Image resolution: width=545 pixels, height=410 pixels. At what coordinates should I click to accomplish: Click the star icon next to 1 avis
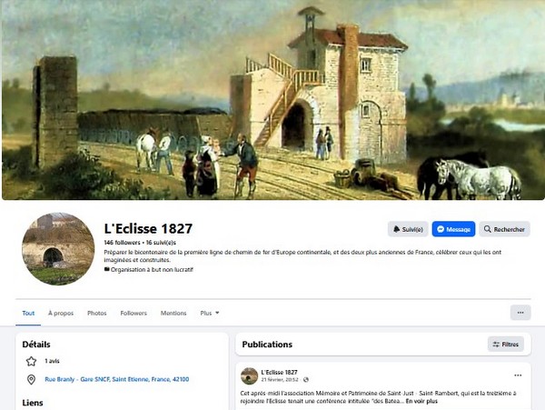[x=31, y=361]
